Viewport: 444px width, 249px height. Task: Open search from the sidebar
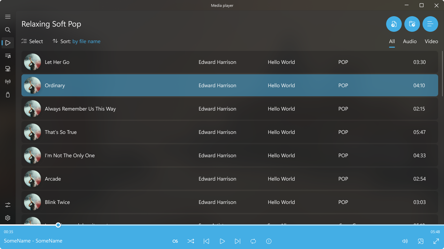click(x=8, y=30)
